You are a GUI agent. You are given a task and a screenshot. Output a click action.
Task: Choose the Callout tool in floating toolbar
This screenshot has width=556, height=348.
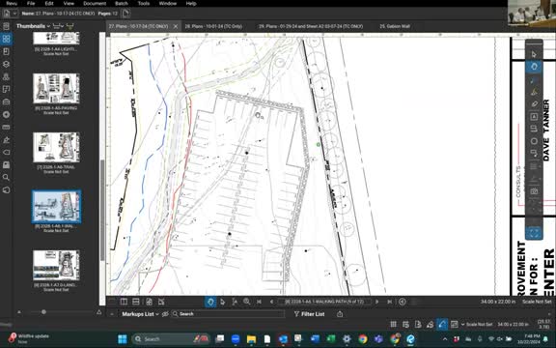pyautogui.click(x=534, y=129)
